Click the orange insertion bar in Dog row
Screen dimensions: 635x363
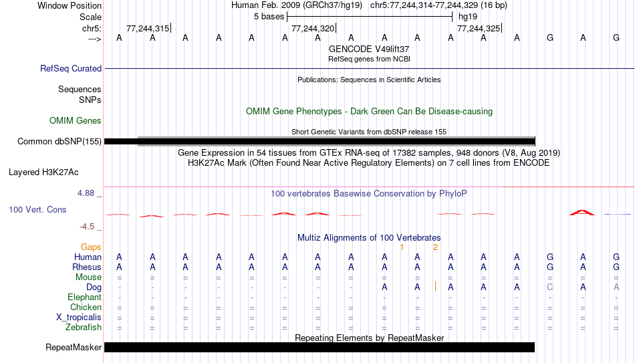(435, 286)
